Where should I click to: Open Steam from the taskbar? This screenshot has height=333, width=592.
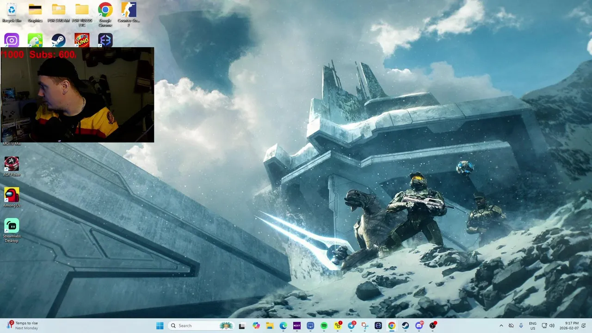click(406, 326)
